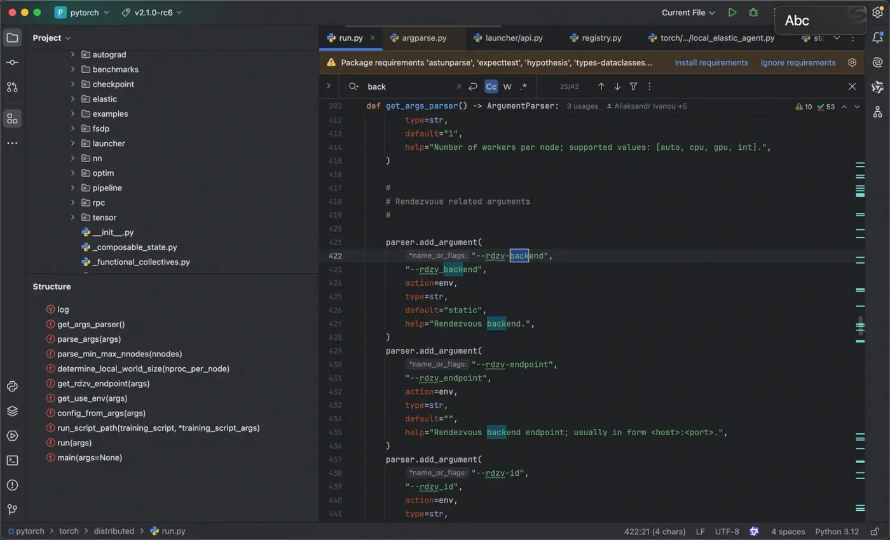
Task: Show more tool windows ellipsis
Action: tap(12, 144)
